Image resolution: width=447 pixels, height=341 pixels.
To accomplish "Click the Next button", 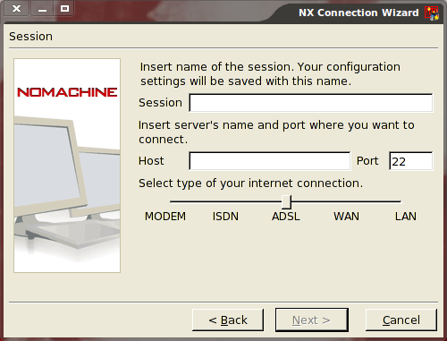I will coord(312,320).
